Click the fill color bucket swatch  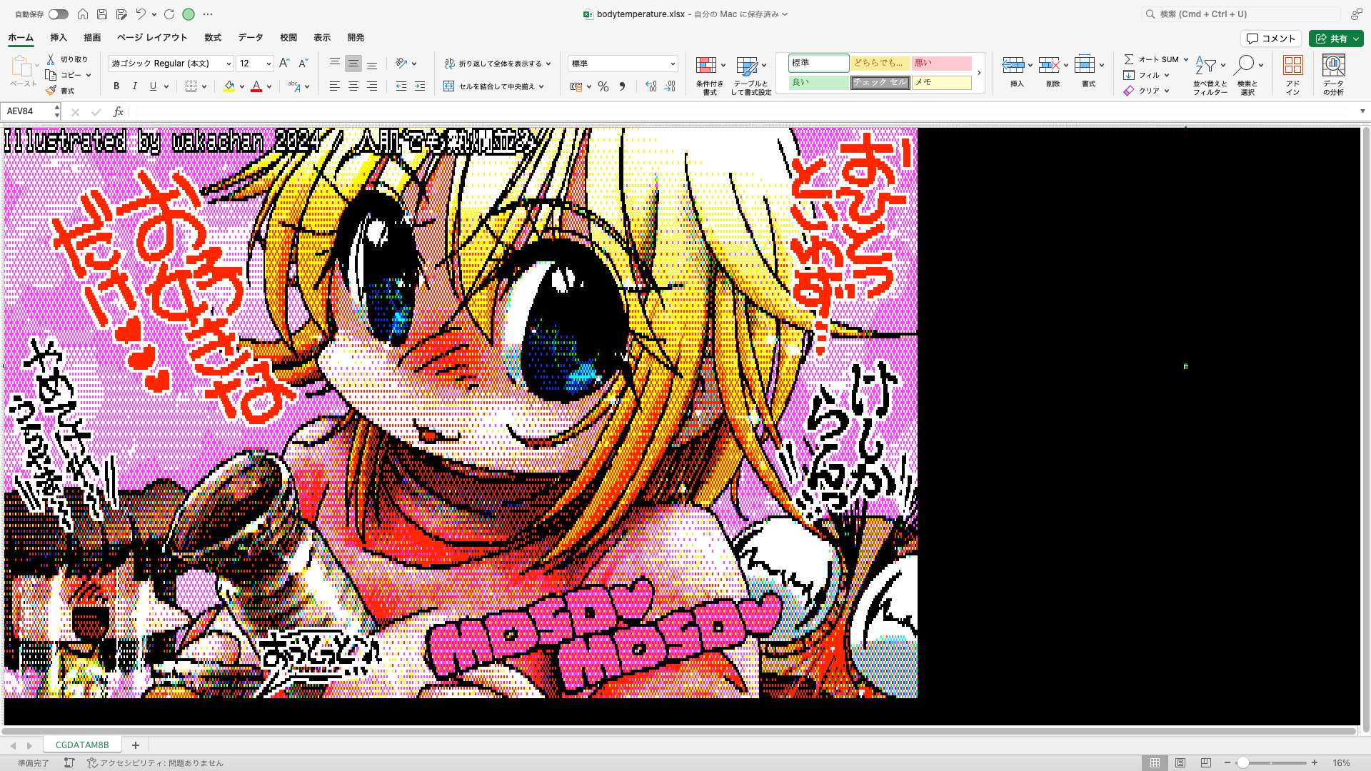pos(229,86)
